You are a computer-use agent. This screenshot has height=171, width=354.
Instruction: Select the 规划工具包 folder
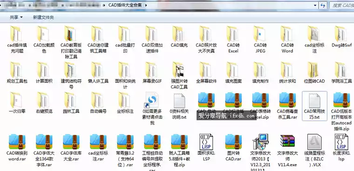click(x=17, y=73)
